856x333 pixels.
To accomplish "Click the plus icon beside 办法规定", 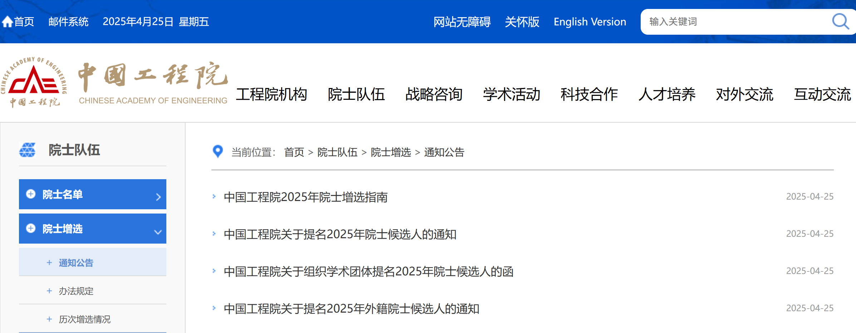I will [49, 291].
